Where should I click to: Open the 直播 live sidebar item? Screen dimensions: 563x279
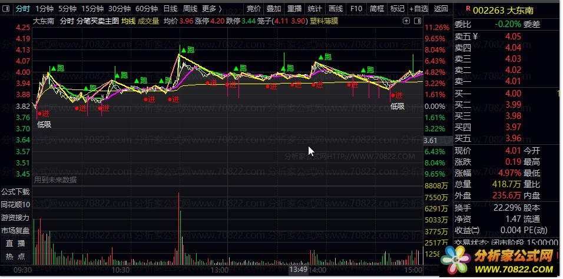coord(15,244)
